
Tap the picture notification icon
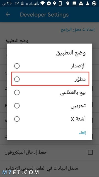coord(74,4)
